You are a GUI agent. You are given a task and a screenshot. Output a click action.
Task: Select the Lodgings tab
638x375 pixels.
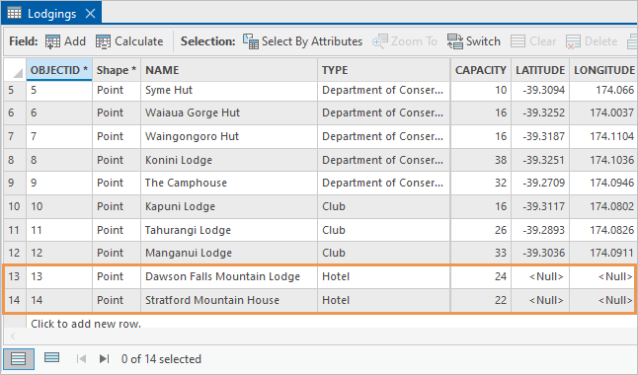51,14
